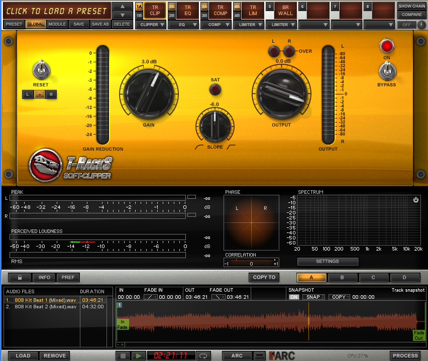
Task: Click the ARC window display icon
Action: pyautogui.click(x=259, y=355)
